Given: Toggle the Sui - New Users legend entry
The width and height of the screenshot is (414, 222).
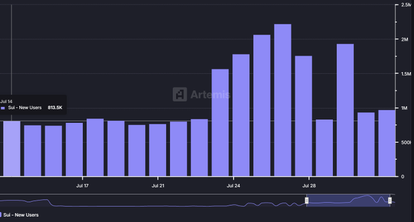Looking at the screenshot, I should pos(20,215).
